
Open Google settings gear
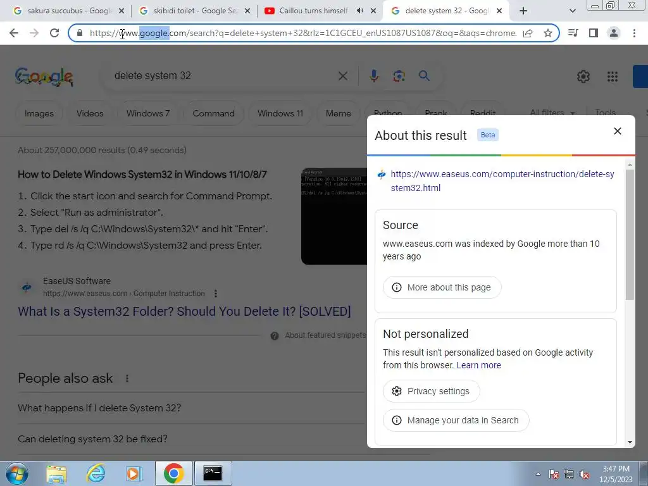[x=583, y=77]
